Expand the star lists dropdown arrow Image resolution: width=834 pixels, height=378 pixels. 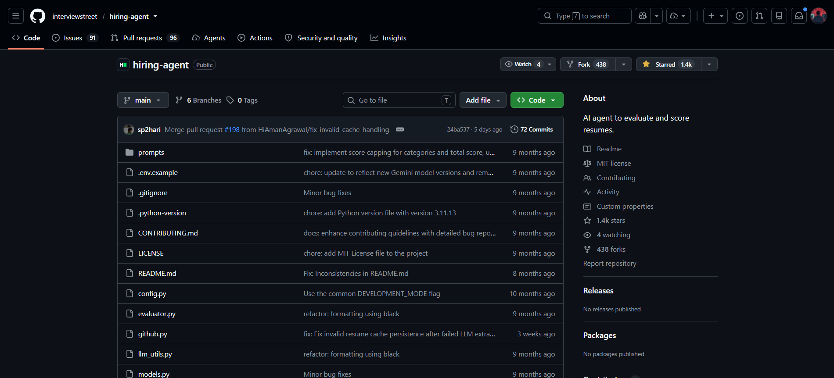tap(709, 64)
